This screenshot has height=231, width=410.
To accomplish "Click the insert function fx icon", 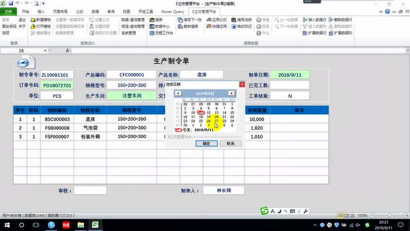I will [67, 51].
